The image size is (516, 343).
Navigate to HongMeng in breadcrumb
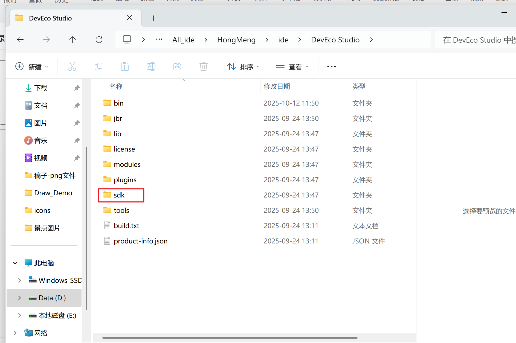tap(236, 40)
